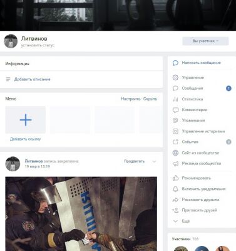Open the post options chevron near 'Продвигать'
Screen dimensions: 236x251
(x=154, y=161)
